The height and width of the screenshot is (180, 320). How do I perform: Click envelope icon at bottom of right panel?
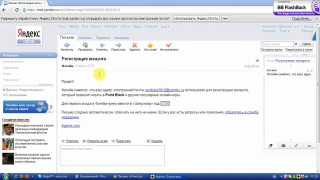283,145
